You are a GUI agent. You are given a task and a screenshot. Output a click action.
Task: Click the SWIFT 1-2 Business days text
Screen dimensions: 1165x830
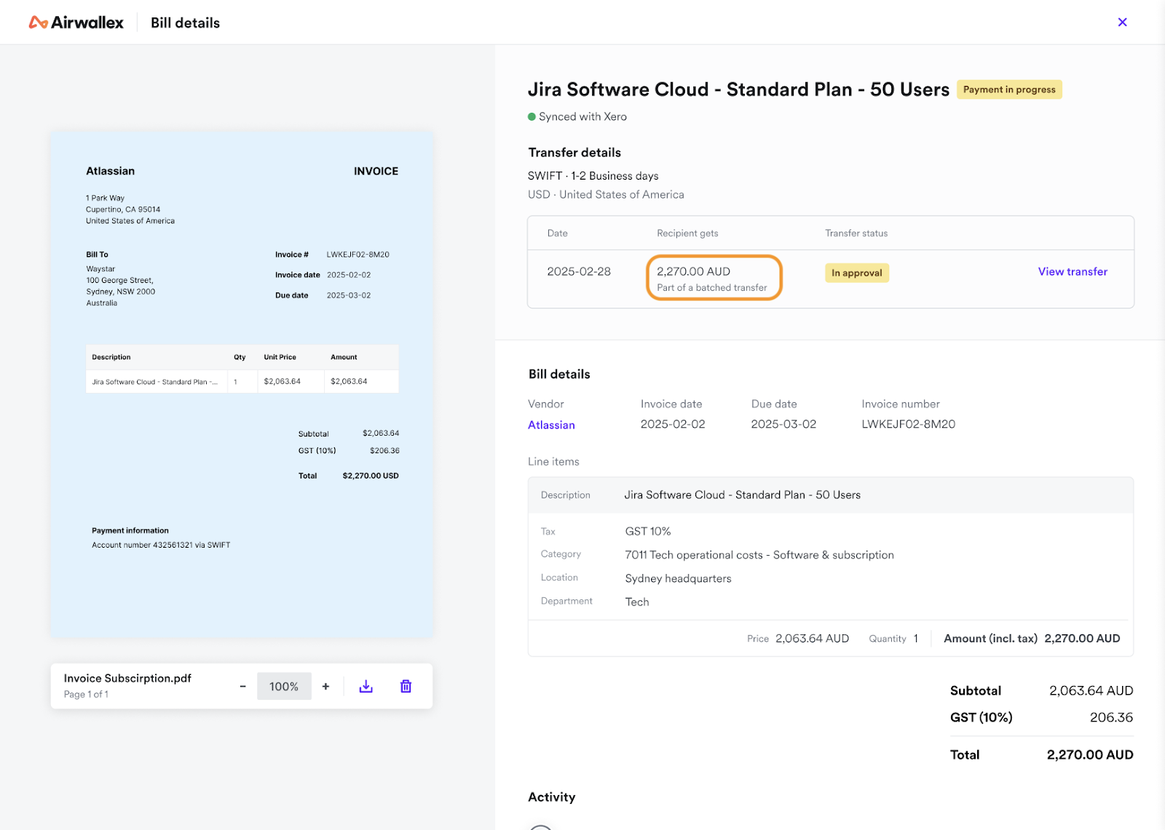pos(593,176)
